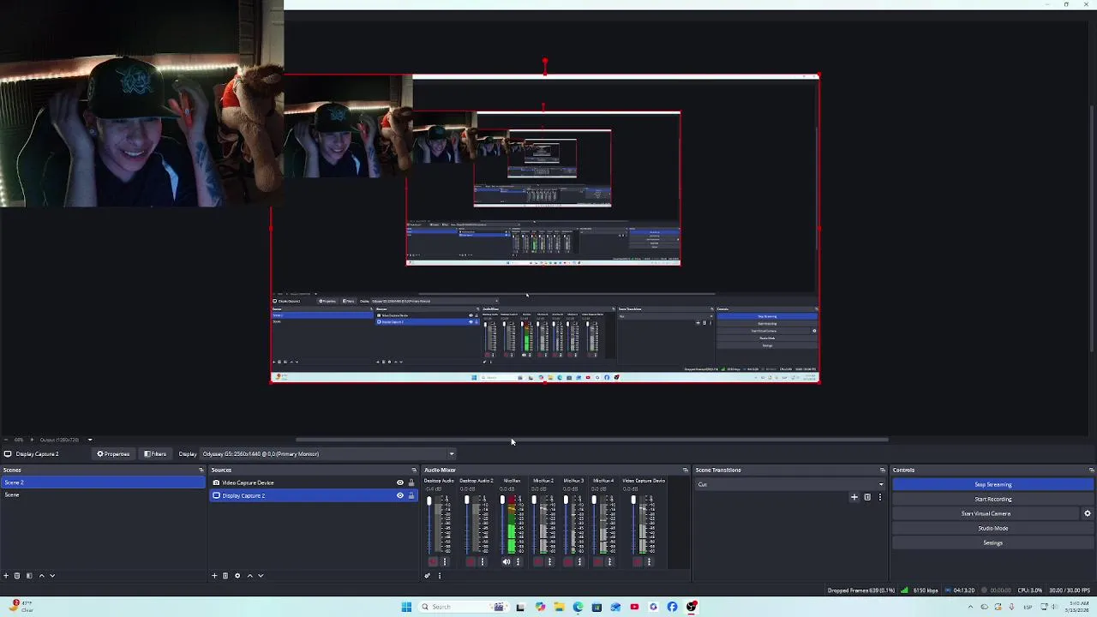Show hidden system tray icons chevron
The image size is (1097, 617).
(970, 607)
